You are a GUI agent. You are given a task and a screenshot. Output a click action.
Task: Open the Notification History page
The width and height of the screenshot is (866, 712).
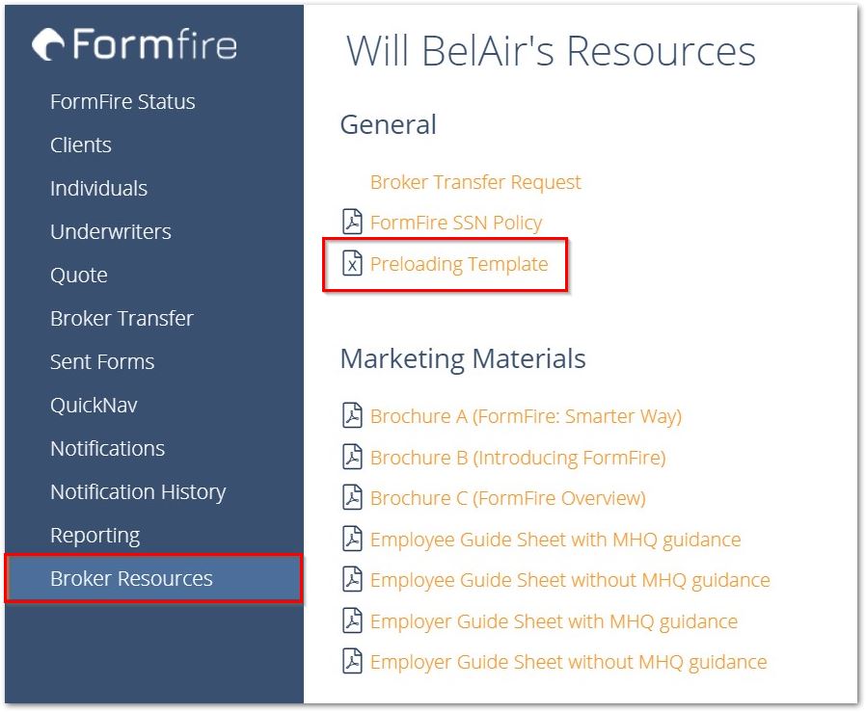138,491
